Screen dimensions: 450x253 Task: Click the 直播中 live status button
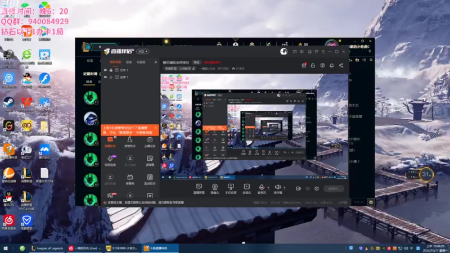[334, 188]
